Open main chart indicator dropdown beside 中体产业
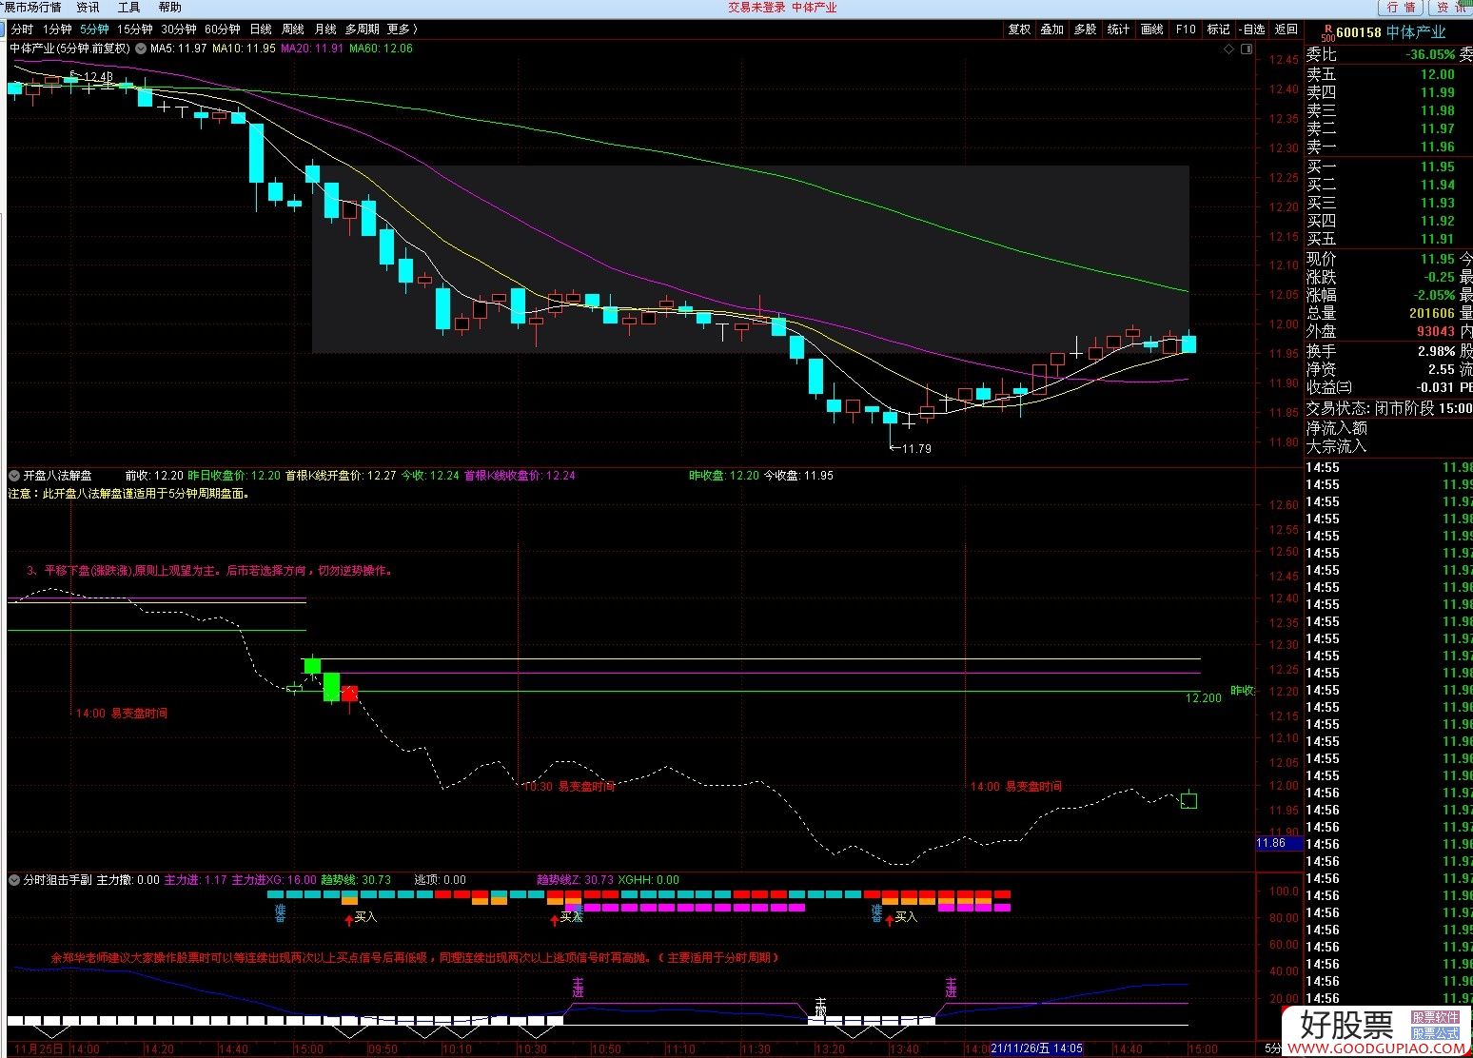 tap(141, 48)
